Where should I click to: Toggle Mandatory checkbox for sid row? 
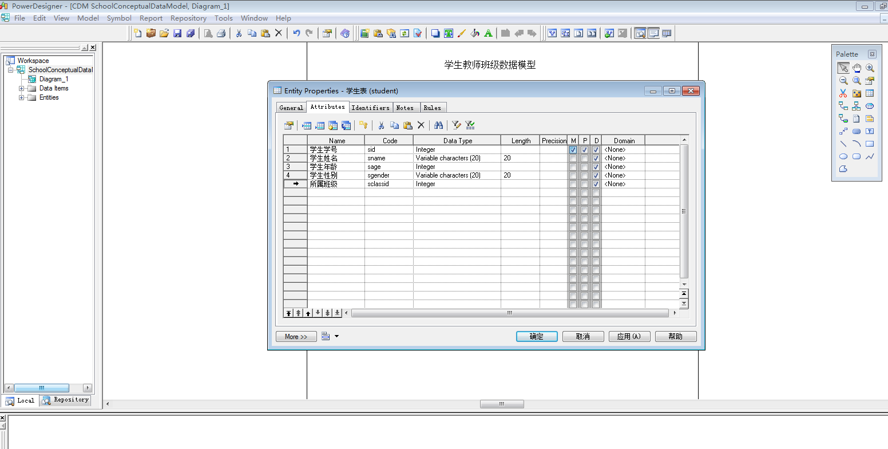coord(573,149)
